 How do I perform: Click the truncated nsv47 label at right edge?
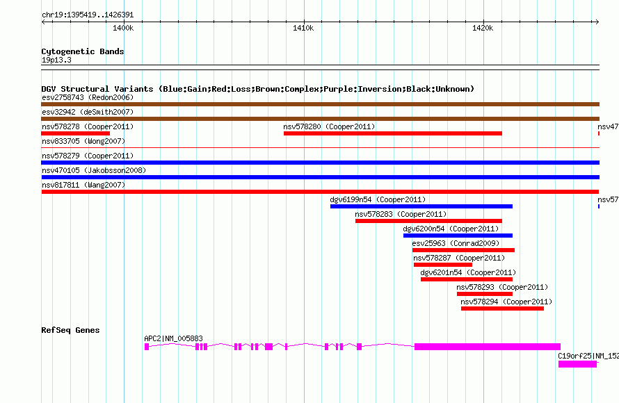point(609,126)
